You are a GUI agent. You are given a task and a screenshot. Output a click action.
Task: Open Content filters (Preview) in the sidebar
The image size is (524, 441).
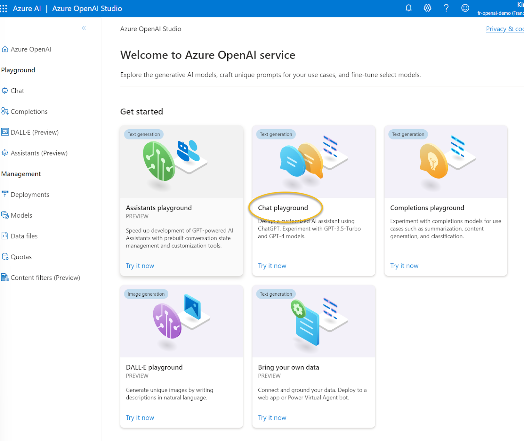tap(45, 278)
